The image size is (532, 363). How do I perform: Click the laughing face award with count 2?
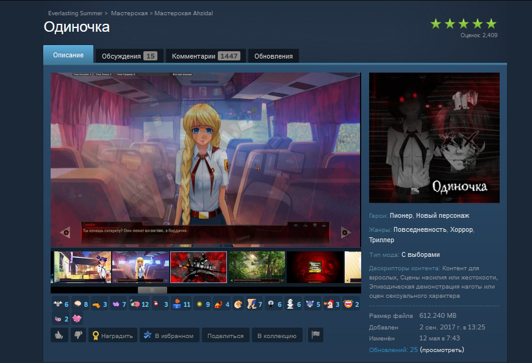pos(351,304)
